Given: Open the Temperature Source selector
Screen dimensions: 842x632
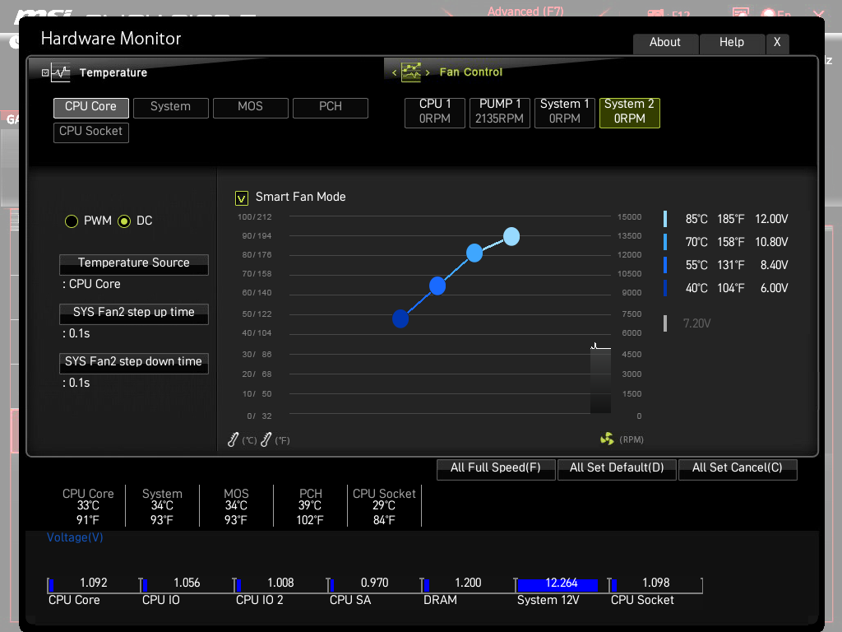Looking at the screenshot, I should tap(134, 264).
